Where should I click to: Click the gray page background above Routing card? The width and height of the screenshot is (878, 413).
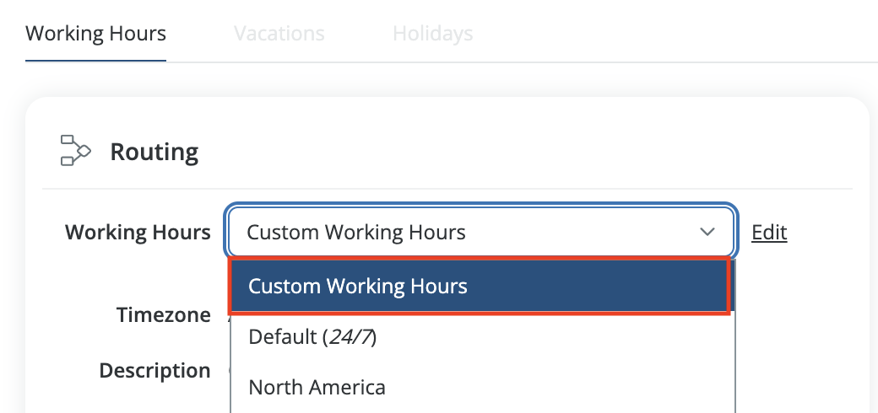tap(447, 80)
